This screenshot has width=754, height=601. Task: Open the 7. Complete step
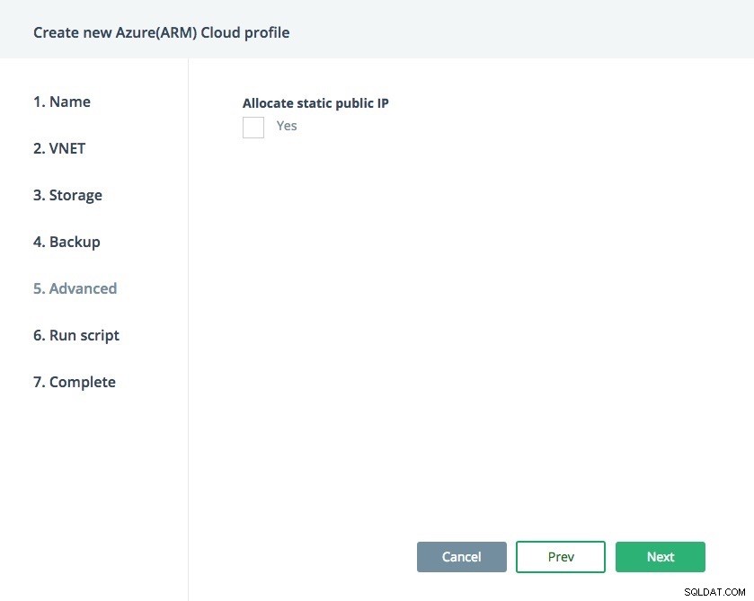(x=75, y=382)
